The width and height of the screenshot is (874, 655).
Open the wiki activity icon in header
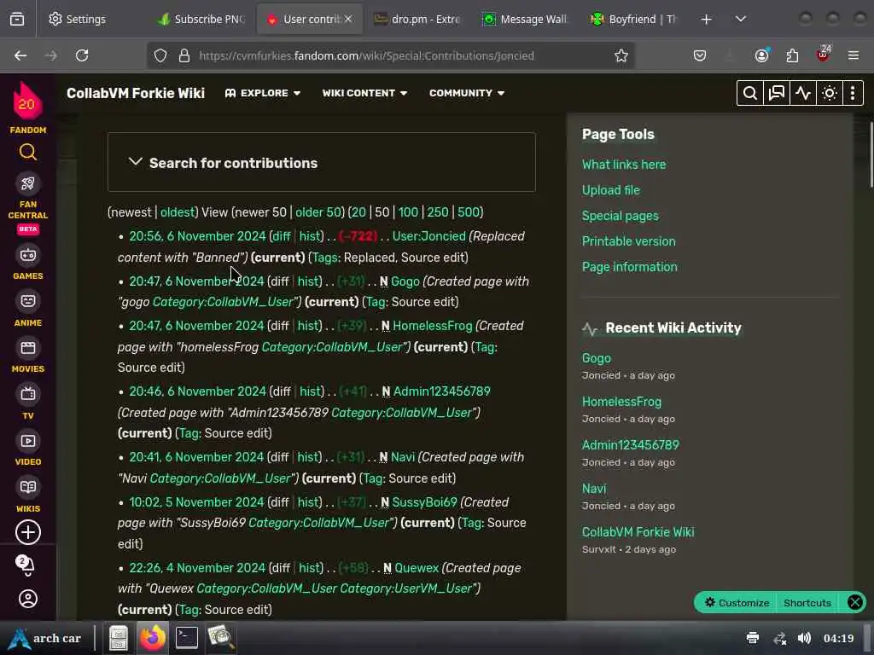802,93
